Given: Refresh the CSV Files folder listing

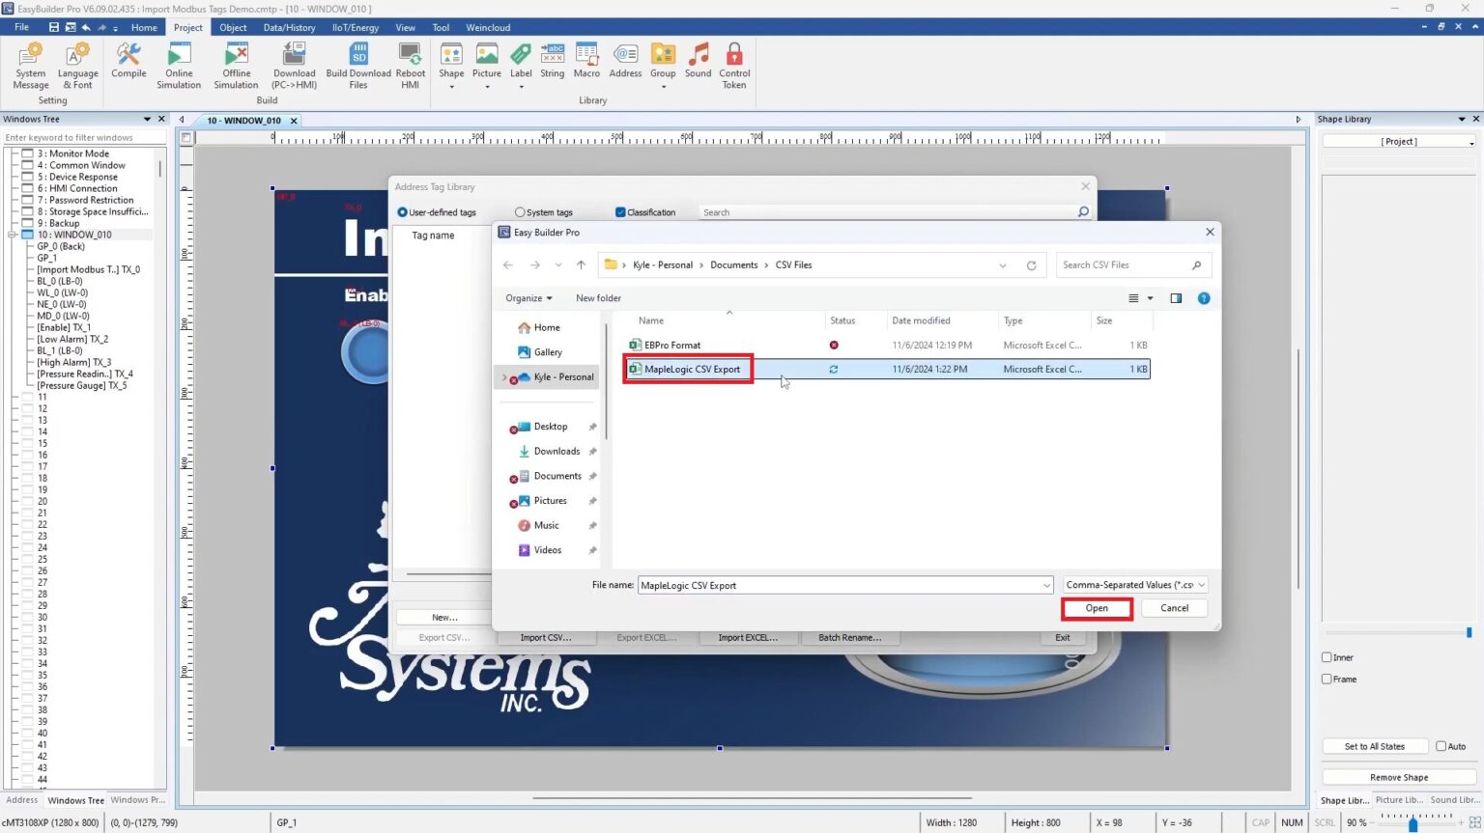Looking at the screenshot, I should point(1031,265).
